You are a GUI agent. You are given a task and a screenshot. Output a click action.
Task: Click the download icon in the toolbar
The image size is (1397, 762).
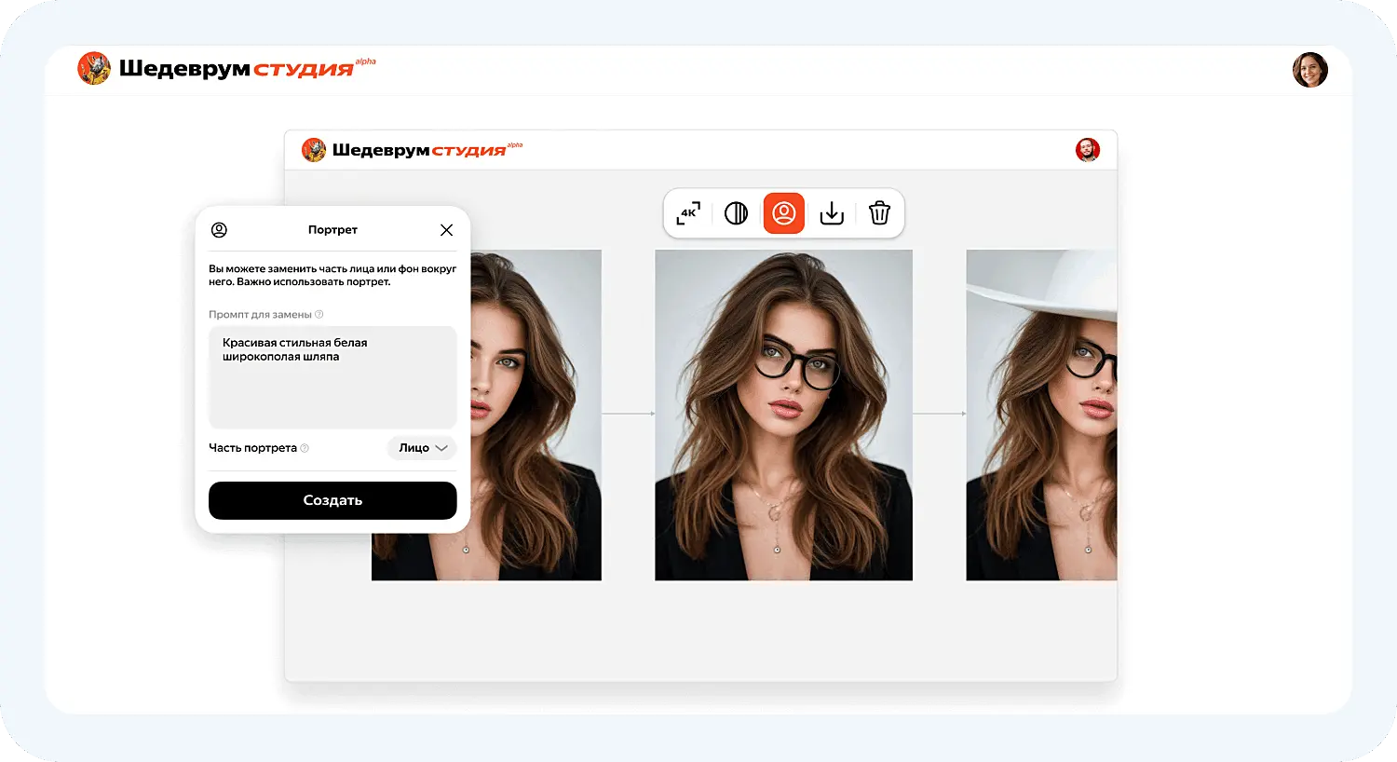click(832, 213)
